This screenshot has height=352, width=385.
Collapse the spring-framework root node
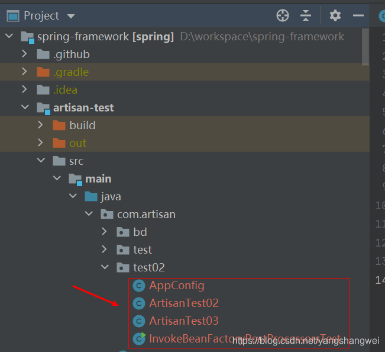9,37
